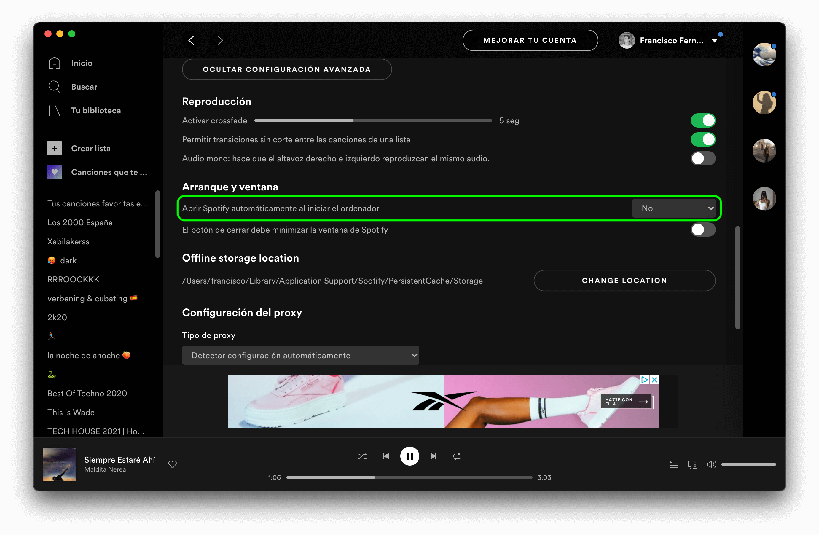Open the play queue icon

click(673, 464)
